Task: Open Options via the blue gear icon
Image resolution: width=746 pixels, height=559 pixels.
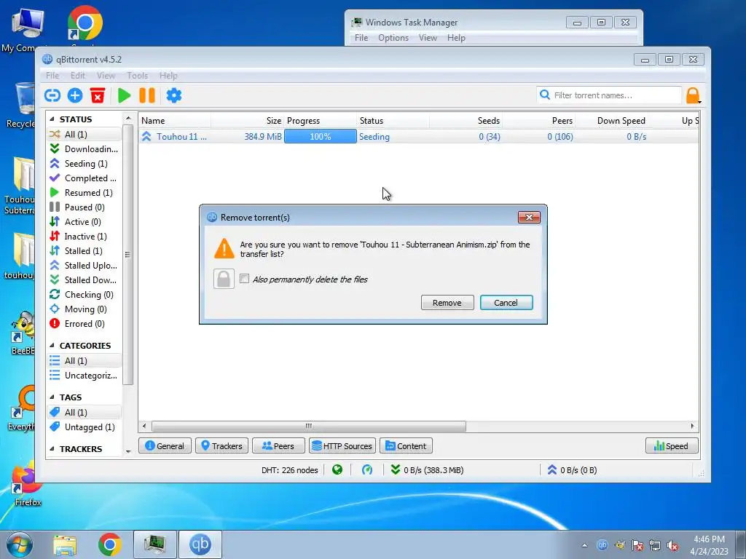Action: [173, 95]
